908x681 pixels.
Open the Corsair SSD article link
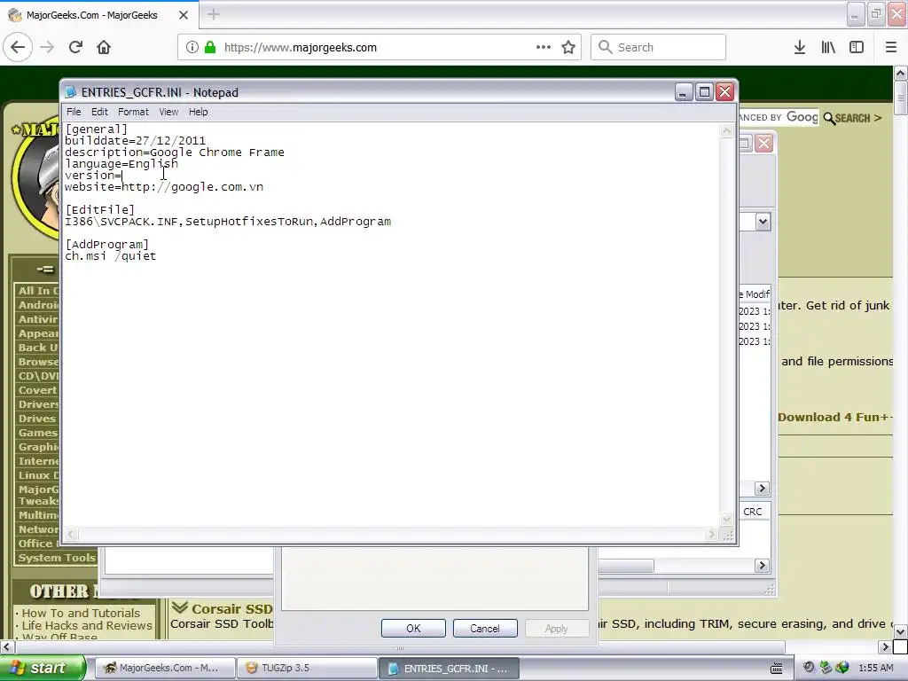coord(231,609)
